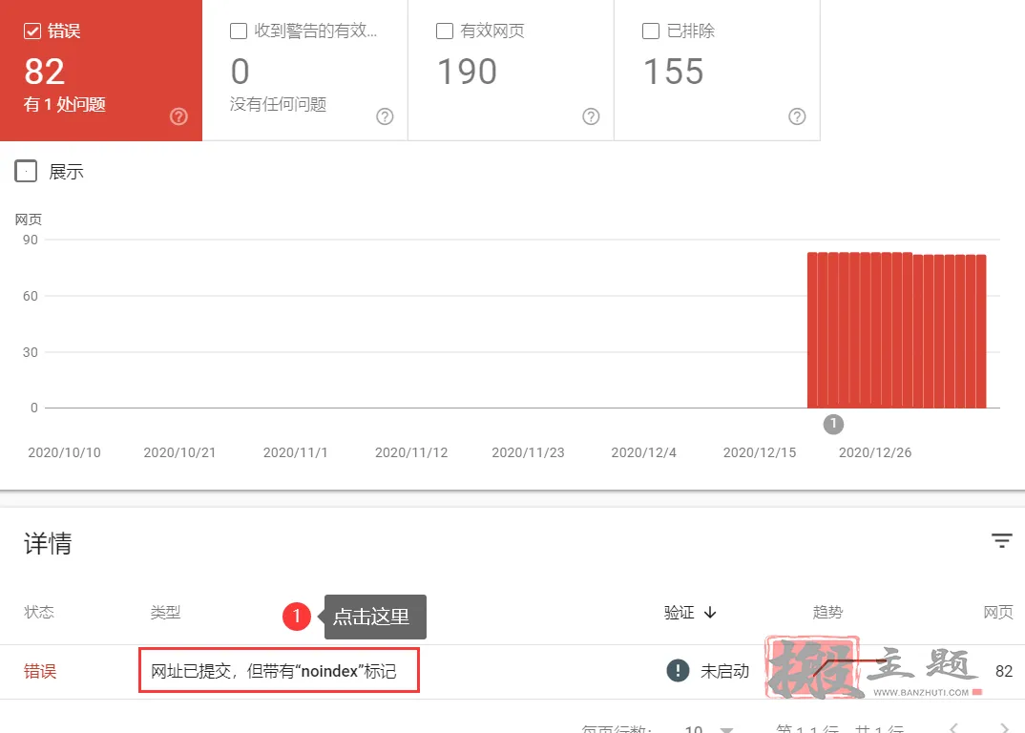The width and height of the screenshot is (1025, 733).
Task: Select the 收到警告的有效 0 card
Action: pyautogui.click(x=304, y=70)
